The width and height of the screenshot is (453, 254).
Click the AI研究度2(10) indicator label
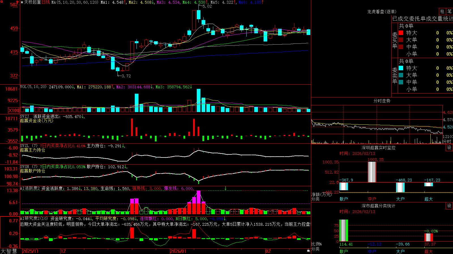click(34, 218)
